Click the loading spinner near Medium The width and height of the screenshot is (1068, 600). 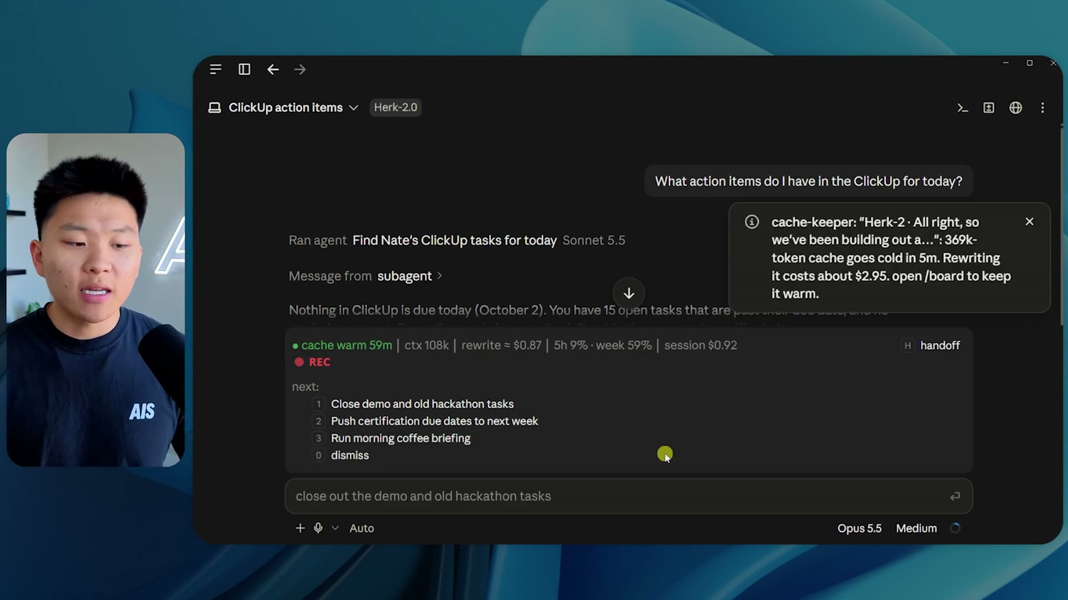point(955,528)
